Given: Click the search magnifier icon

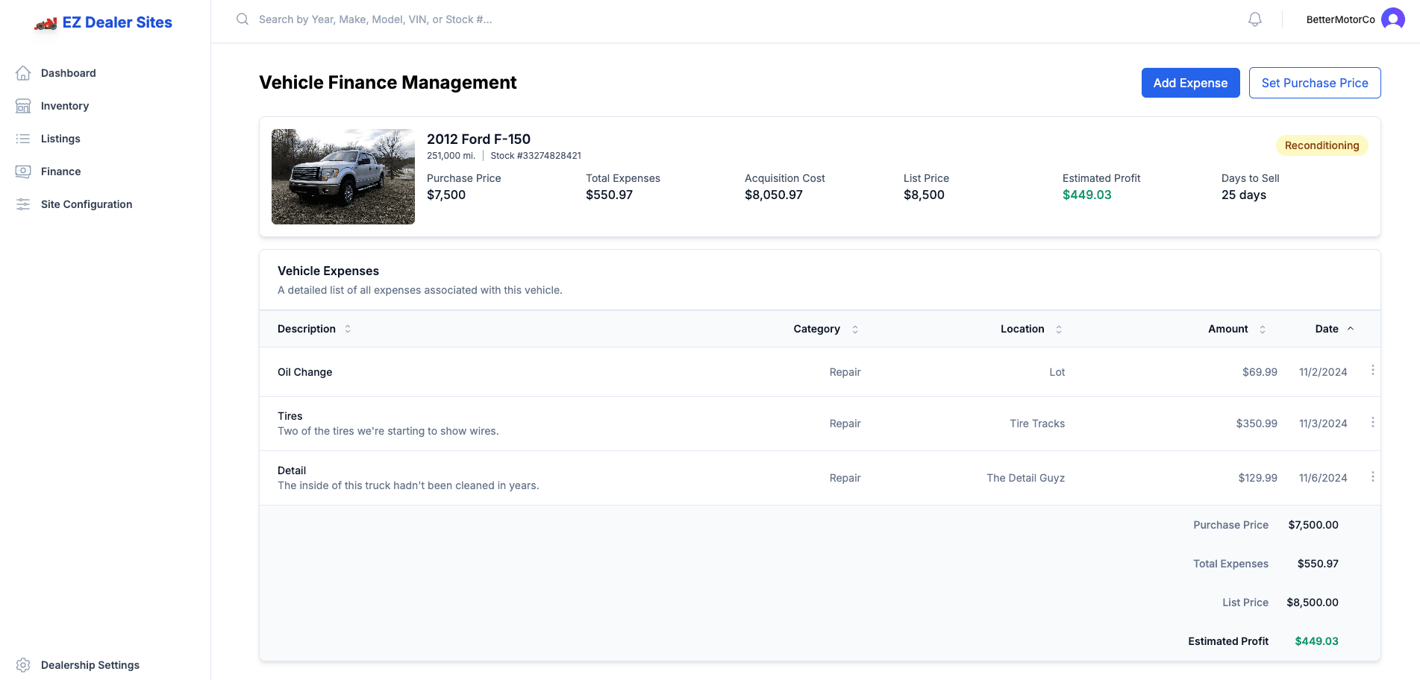Looking at the screenshot, I should point(242,19).
